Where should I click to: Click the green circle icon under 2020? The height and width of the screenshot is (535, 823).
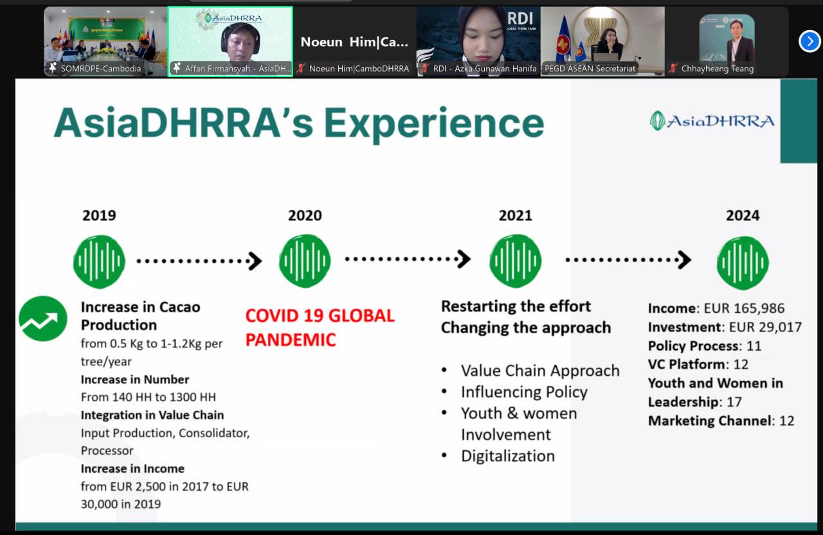click(x=305, y=261)
